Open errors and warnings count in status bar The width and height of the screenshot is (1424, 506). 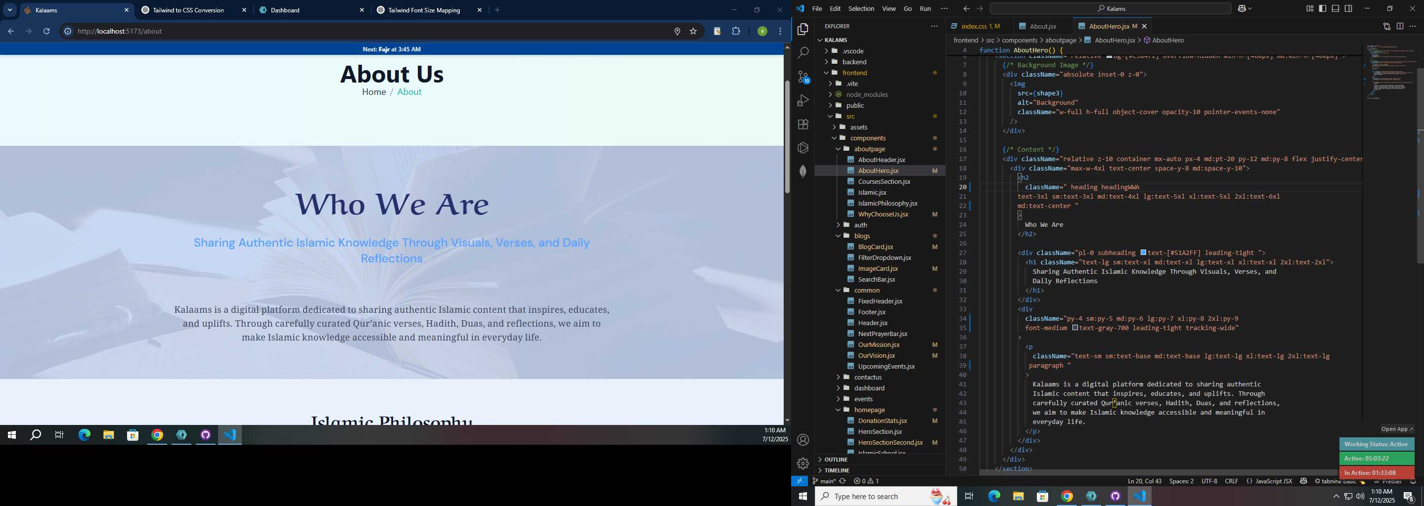pyautogui.click(x=866, y=481)
